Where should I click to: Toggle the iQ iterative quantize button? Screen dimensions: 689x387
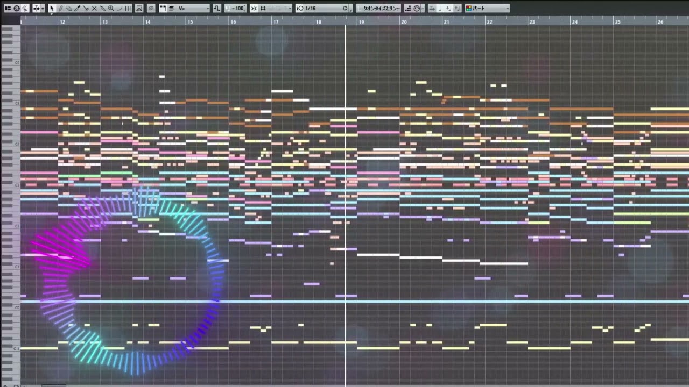click(300, 8)
